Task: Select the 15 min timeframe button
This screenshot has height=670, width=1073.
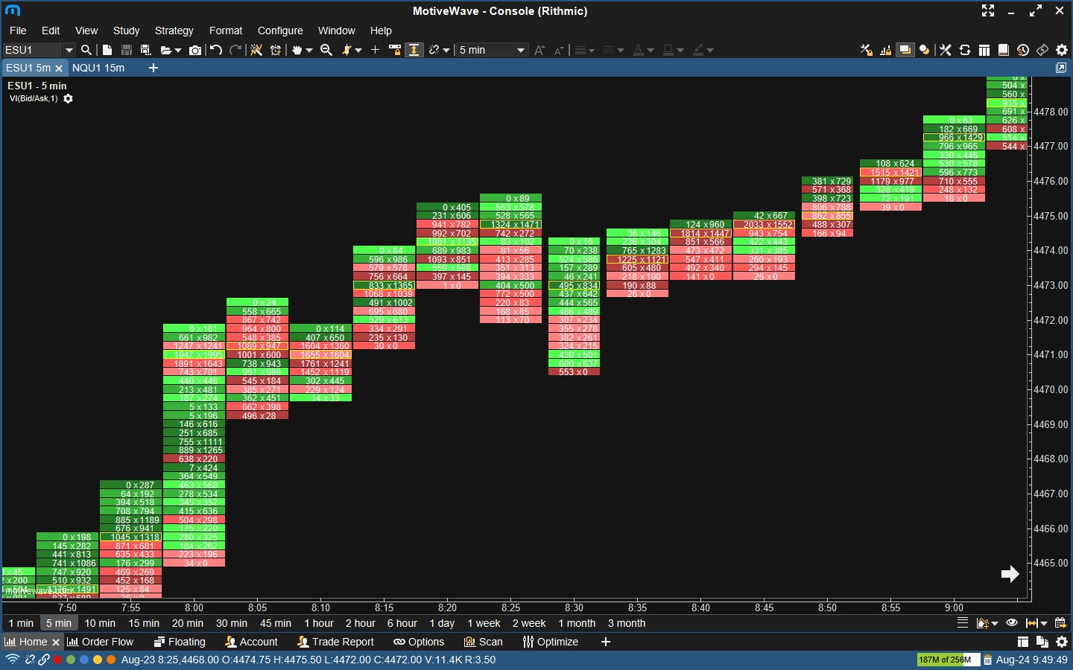Action: pos(144,623)
